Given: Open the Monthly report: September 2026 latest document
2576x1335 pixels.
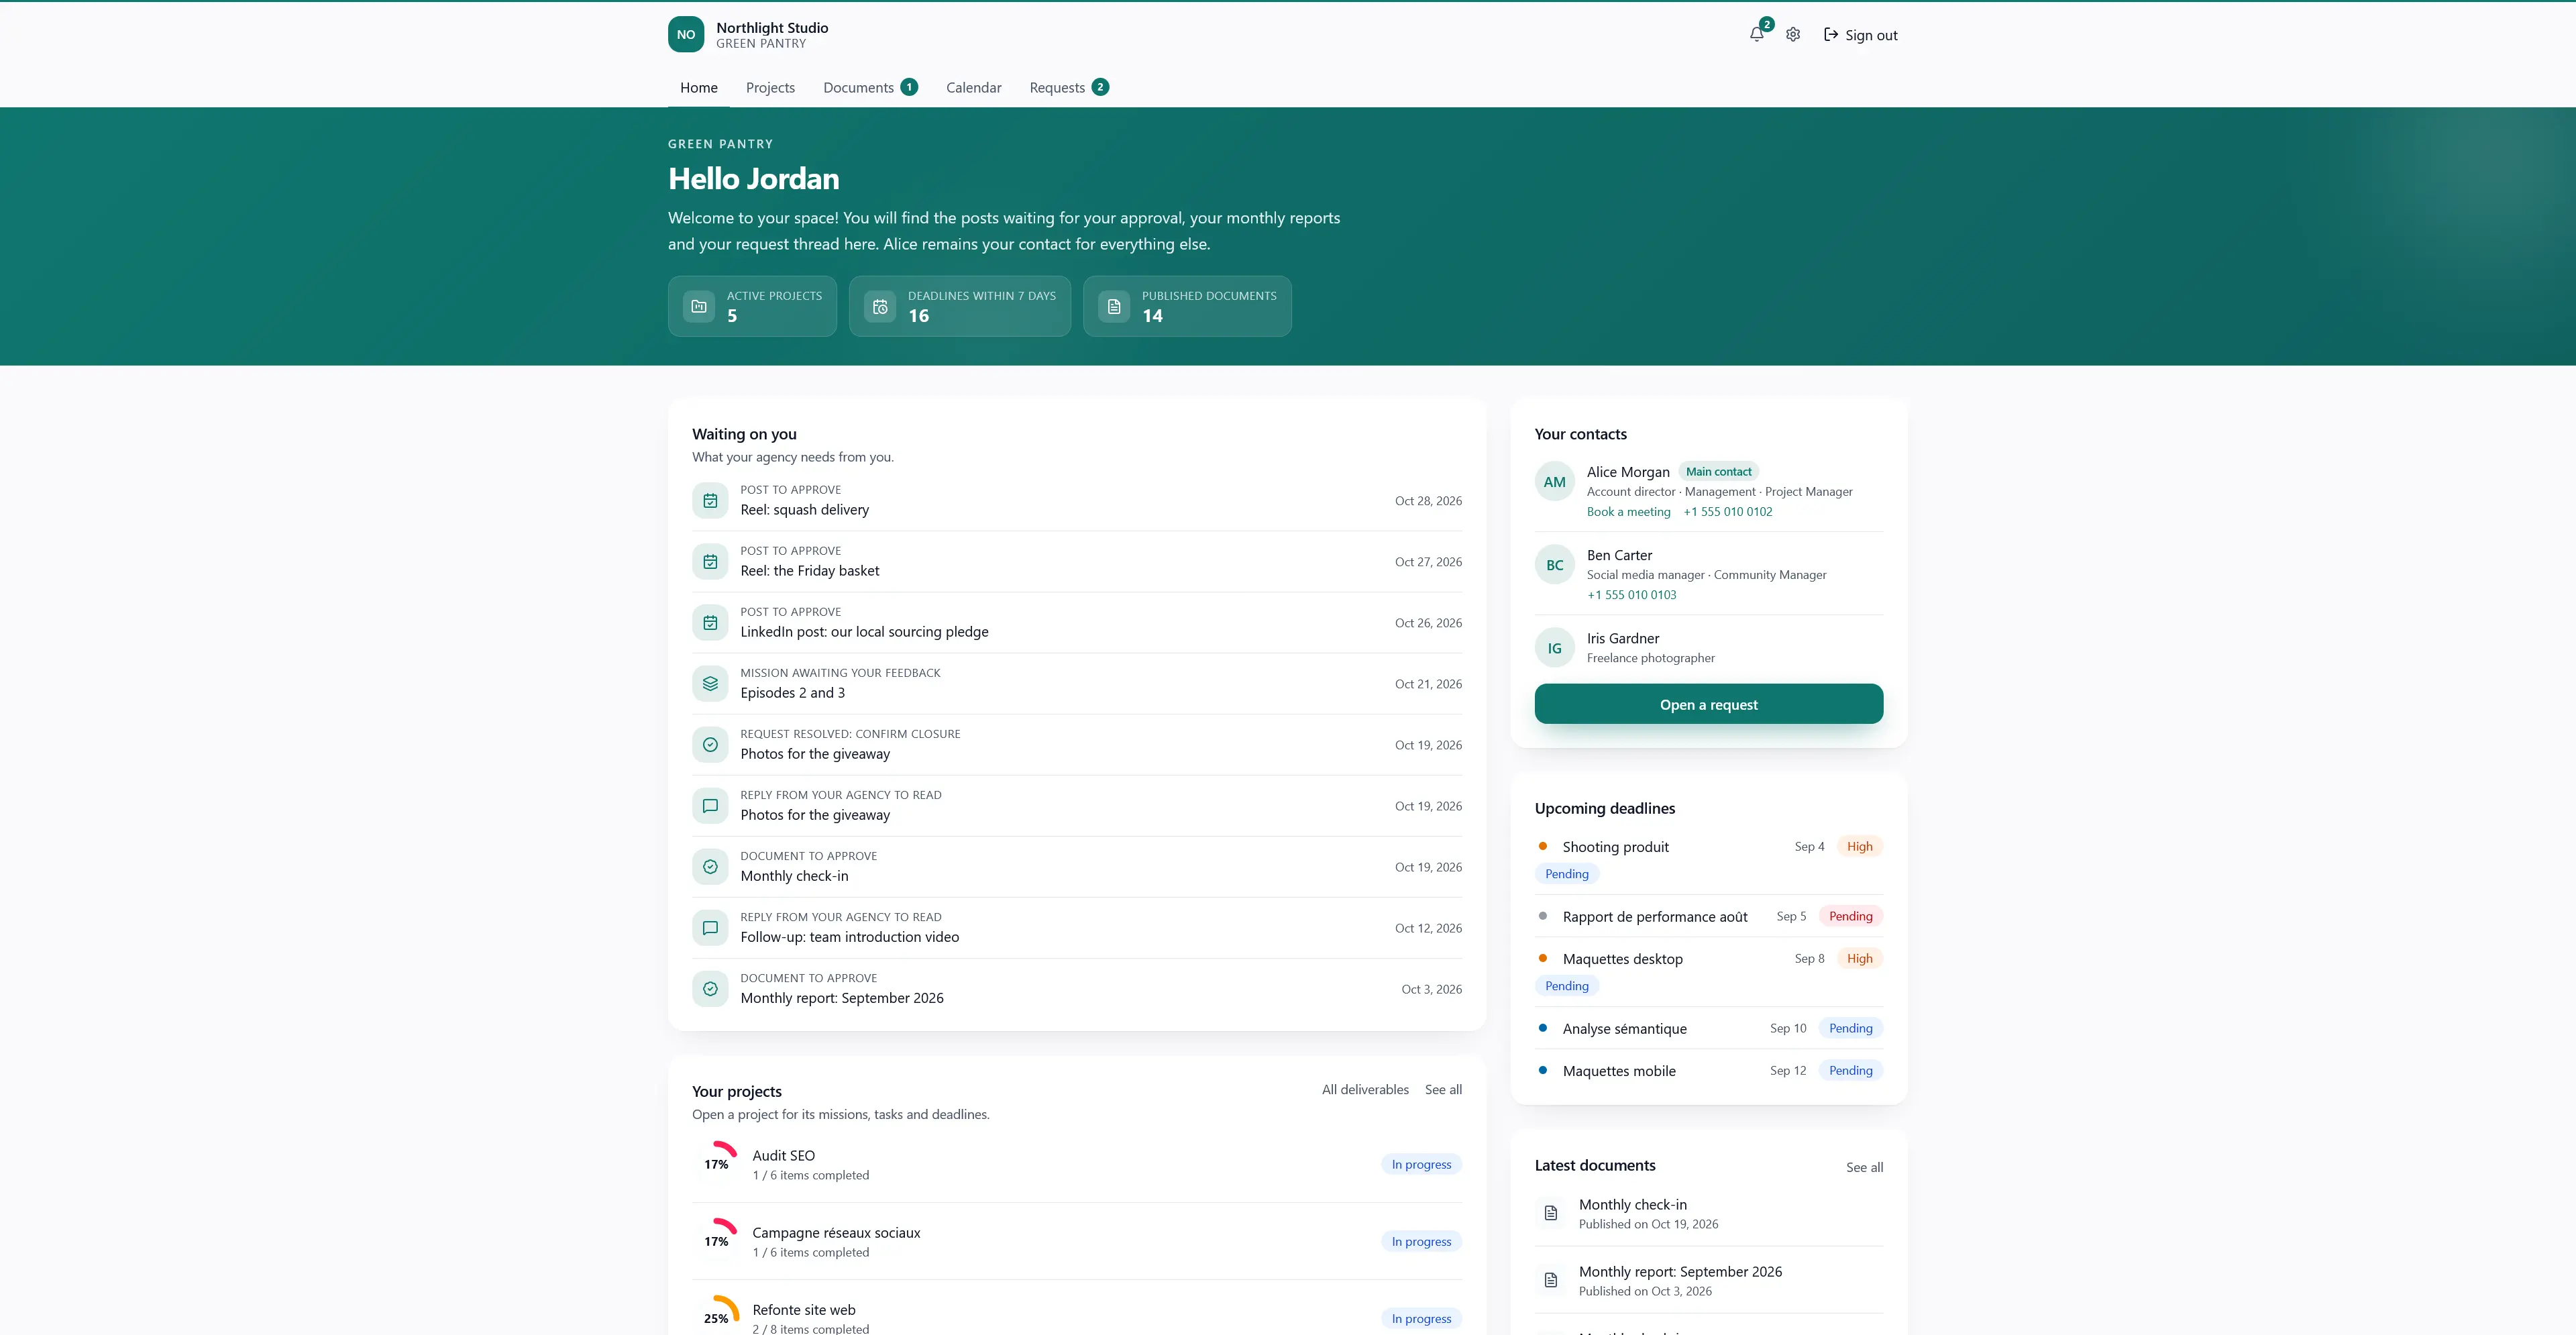Looking at the screenshot, I should pyautogui.click(x=1709, y=1280).
